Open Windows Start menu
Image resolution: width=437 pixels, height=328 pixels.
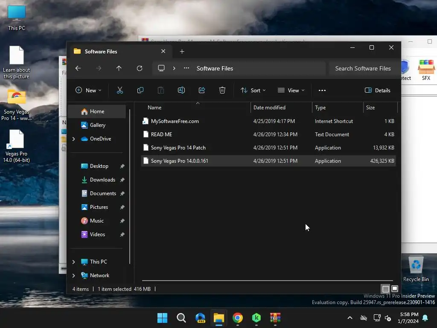coord(162,318)
